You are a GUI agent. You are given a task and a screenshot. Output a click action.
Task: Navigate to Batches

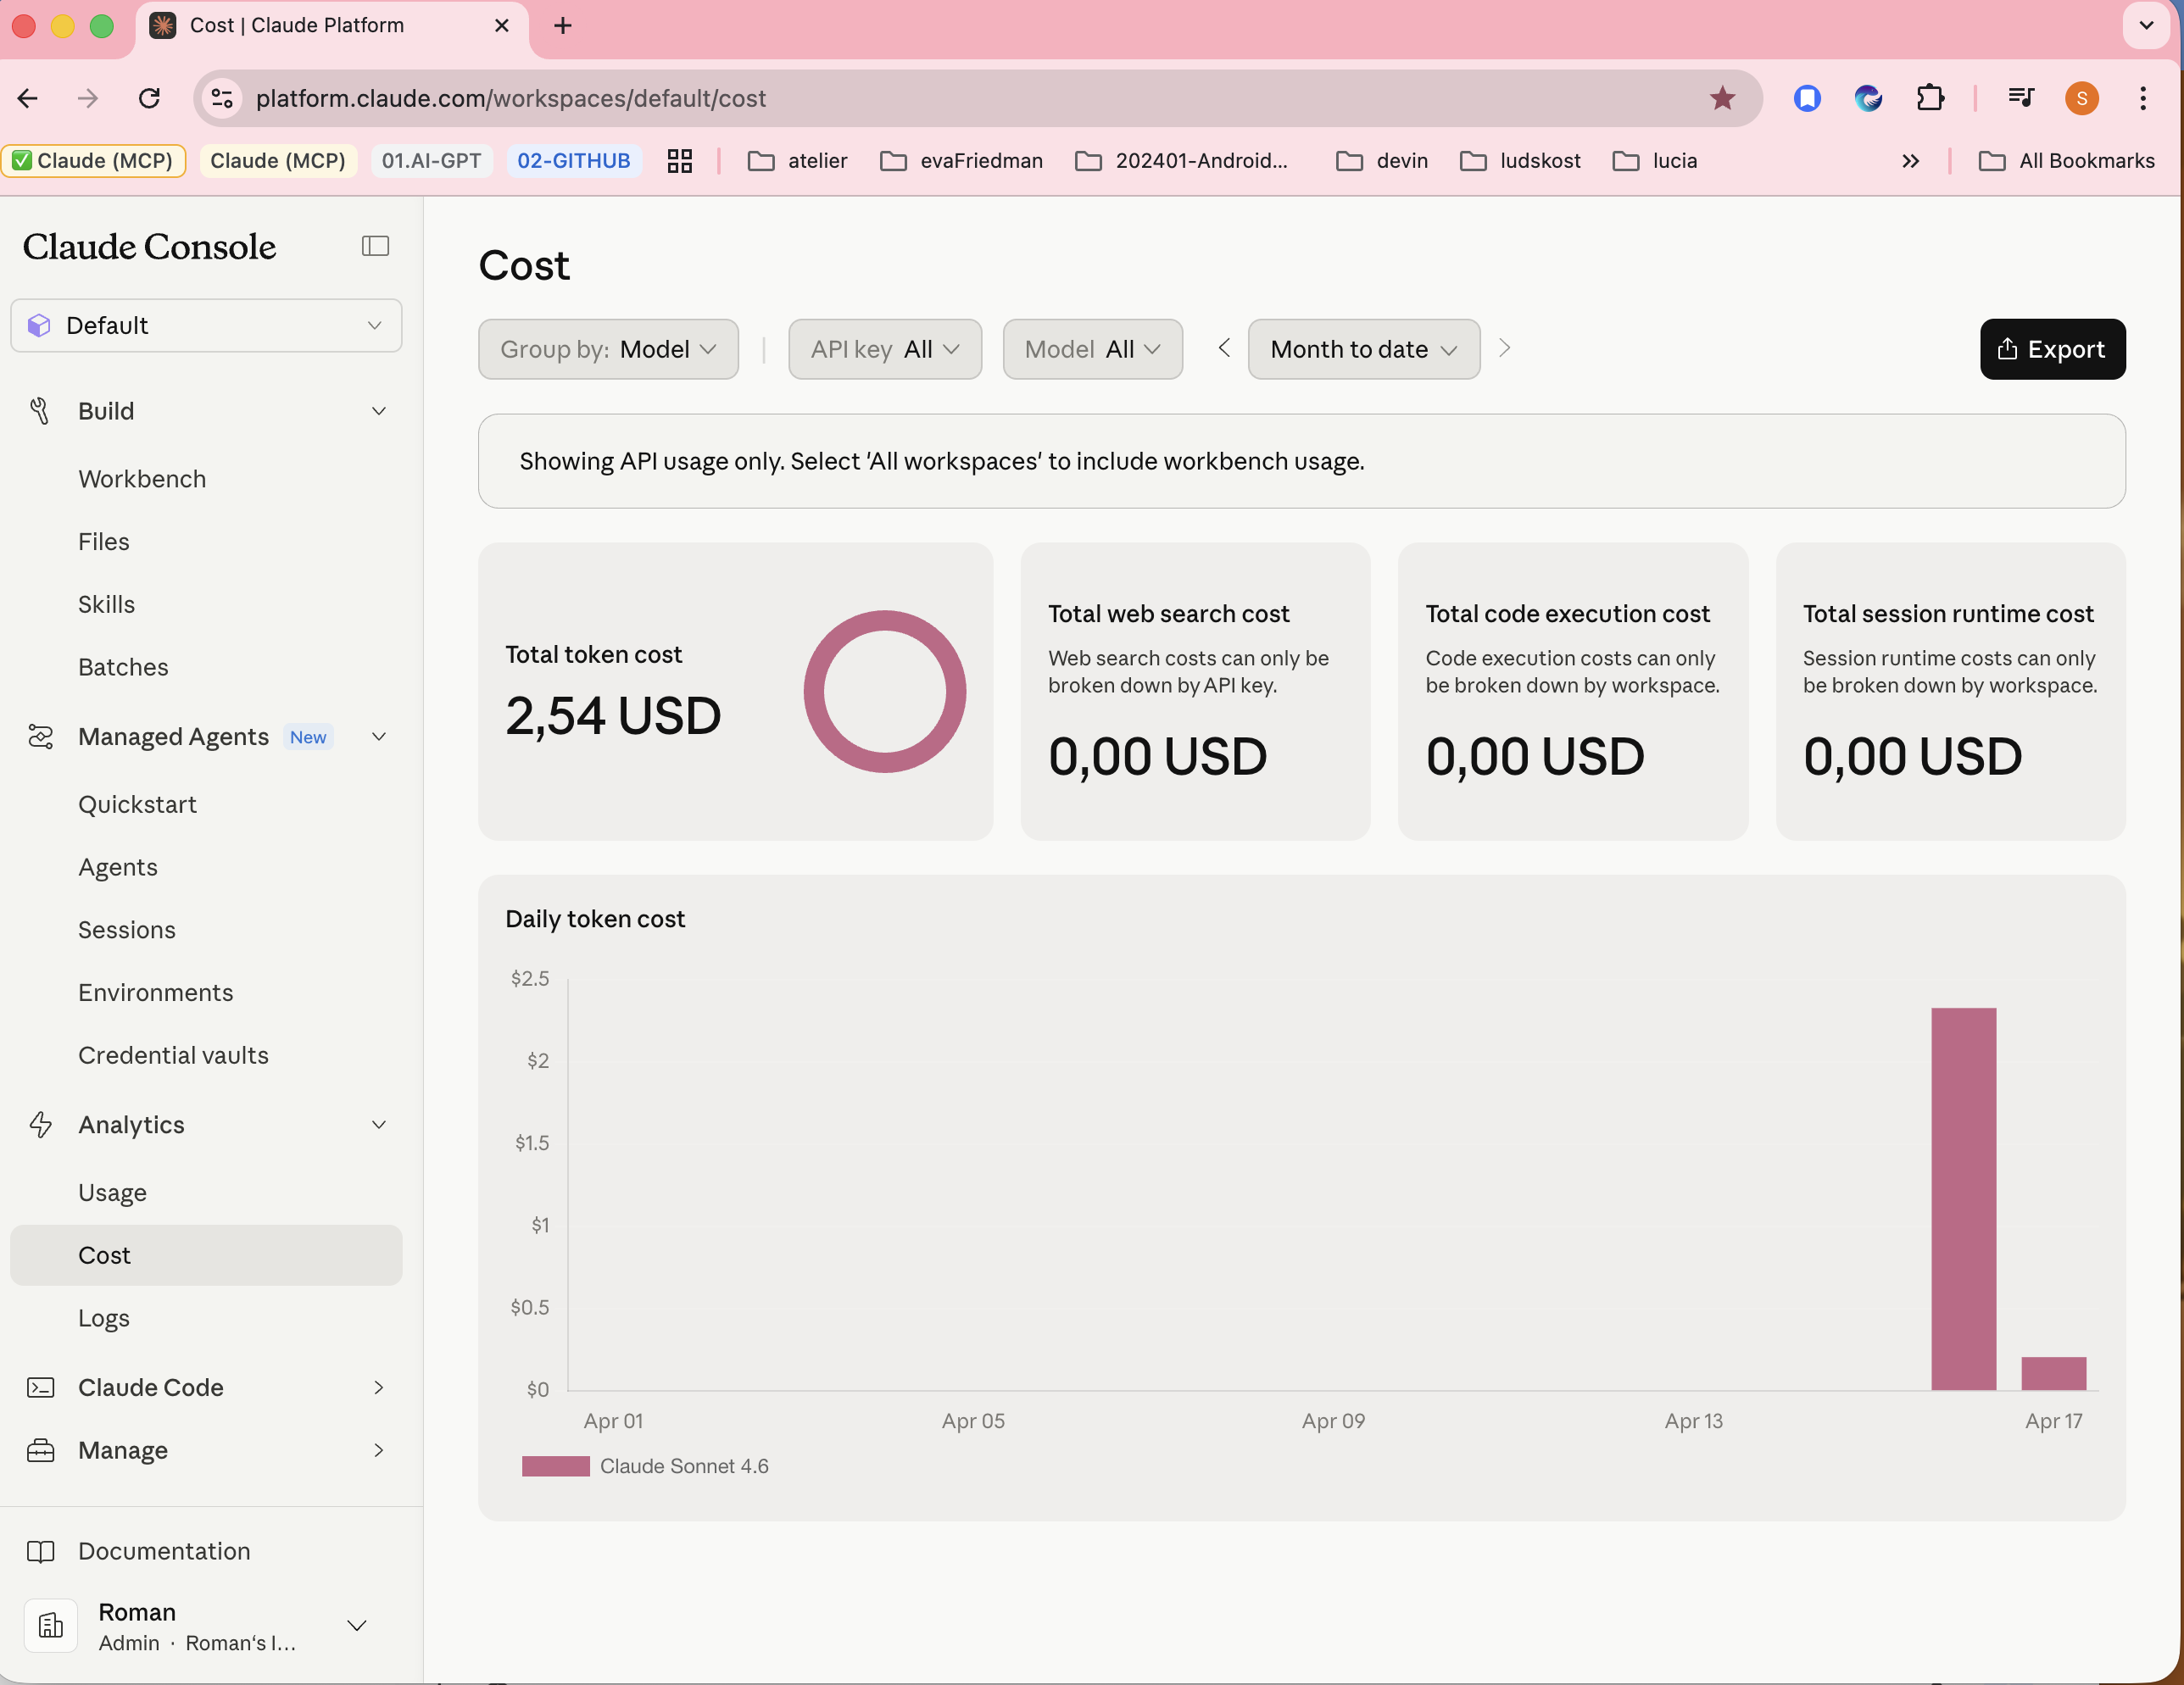click(x=123, y=667)
